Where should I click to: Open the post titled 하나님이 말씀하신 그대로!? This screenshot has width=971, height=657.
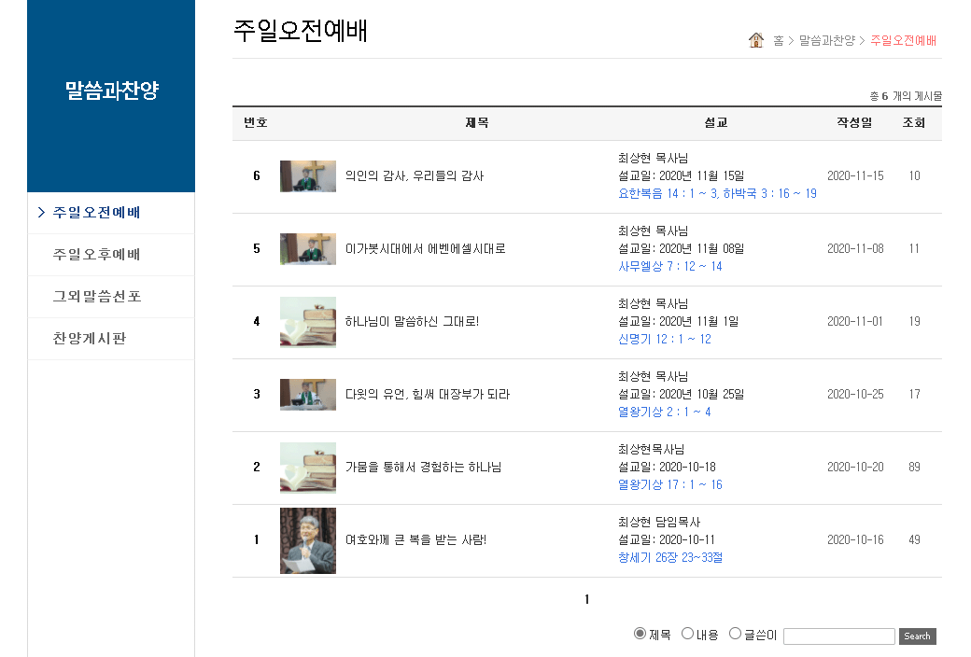coord(412,321)
